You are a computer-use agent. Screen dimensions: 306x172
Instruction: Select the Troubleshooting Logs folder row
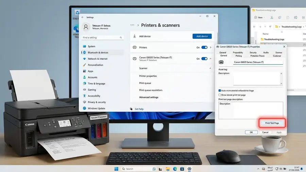pos(283,39)
